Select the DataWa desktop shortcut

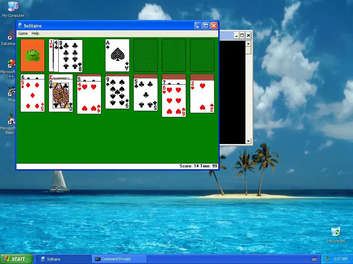pos(9,38)
